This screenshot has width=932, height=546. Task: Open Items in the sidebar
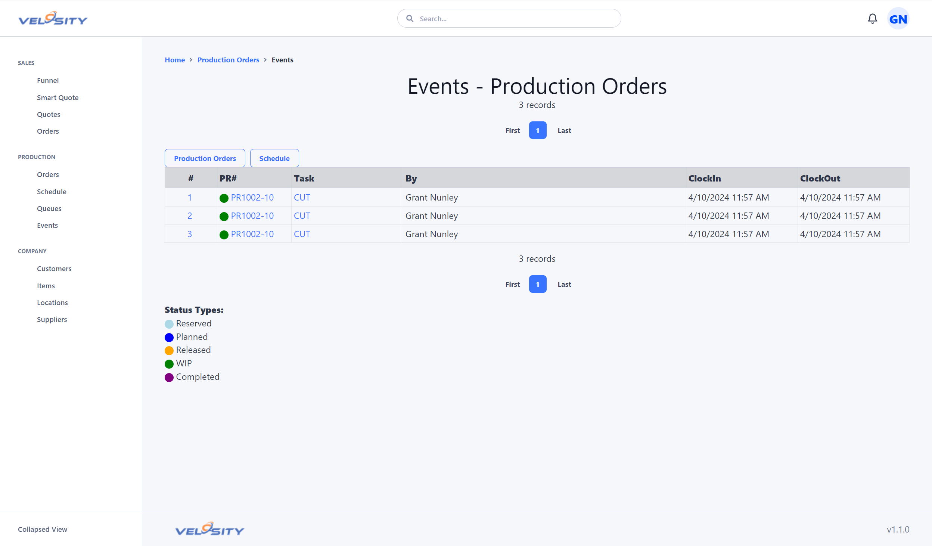[x=46, y=286]
